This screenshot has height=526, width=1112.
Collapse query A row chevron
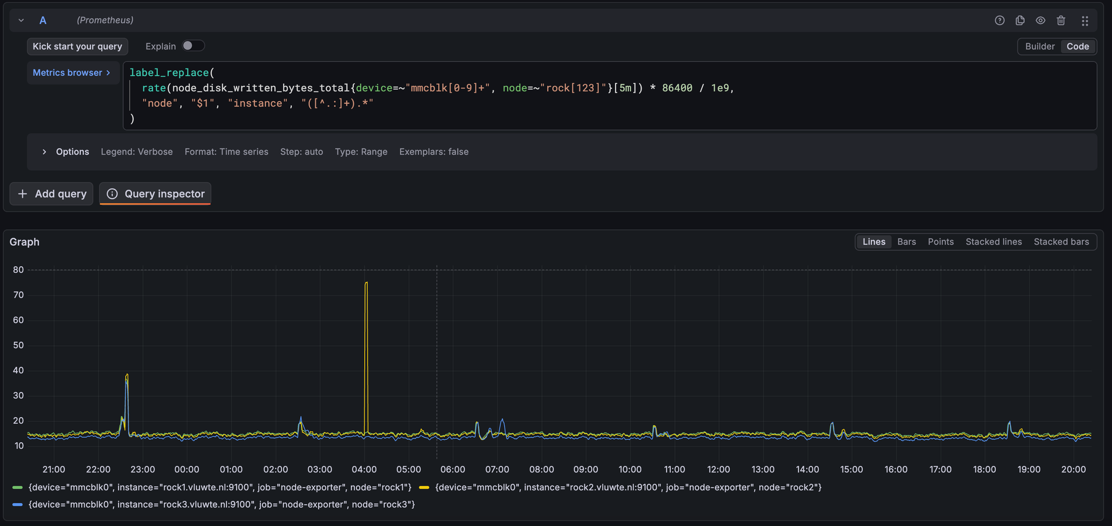point(21,21)
